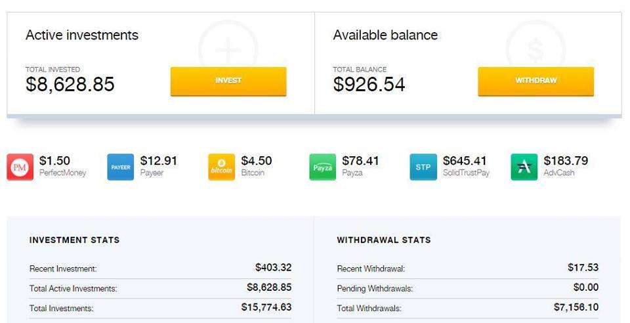Click the yellow WITHDRAW button

click(x=535, y=81)
